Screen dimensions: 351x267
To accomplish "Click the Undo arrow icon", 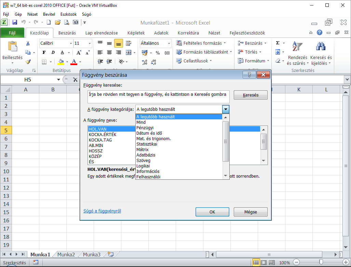I will (x=24, y=22).
